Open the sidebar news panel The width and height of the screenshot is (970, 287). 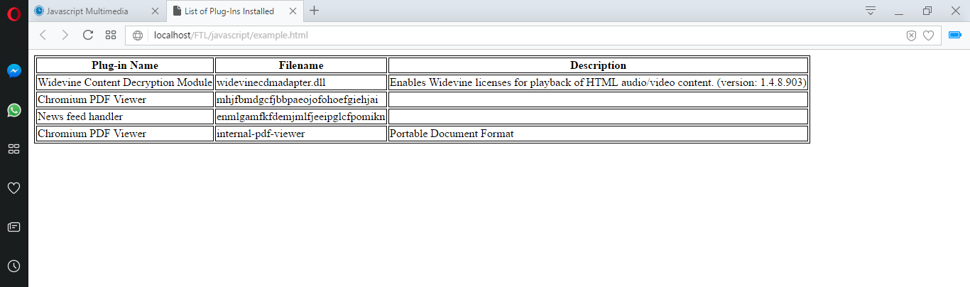coord(13,227)
